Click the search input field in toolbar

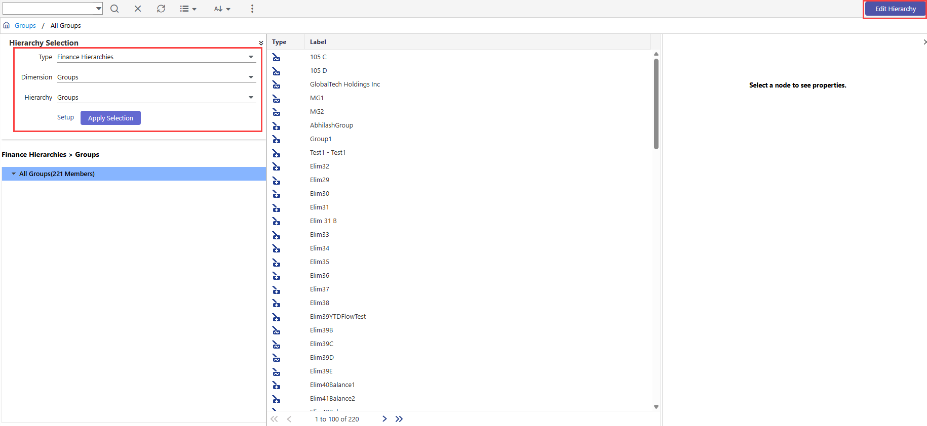click(x=49, y=9)
